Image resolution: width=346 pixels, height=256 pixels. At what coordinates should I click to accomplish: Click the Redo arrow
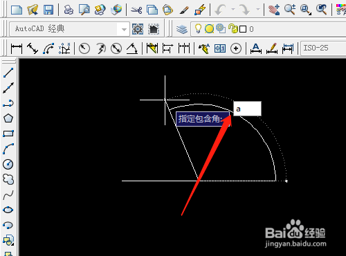point(245,10)
